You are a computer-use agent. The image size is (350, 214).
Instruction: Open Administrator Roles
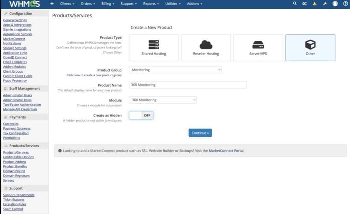pos(17,100)
